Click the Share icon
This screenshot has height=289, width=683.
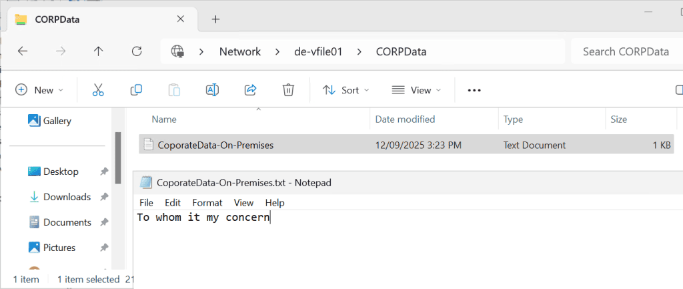251,90
